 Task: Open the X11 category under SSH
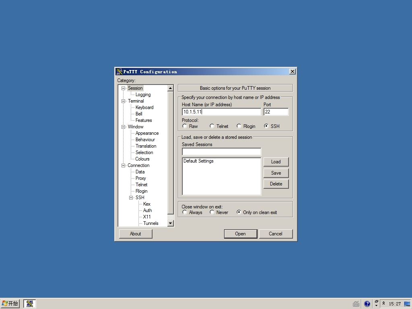tap(147, 217)
